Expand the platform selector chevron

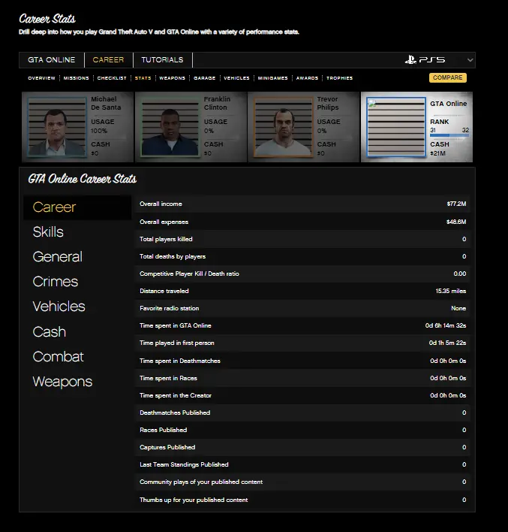click(x=470, y=60)
